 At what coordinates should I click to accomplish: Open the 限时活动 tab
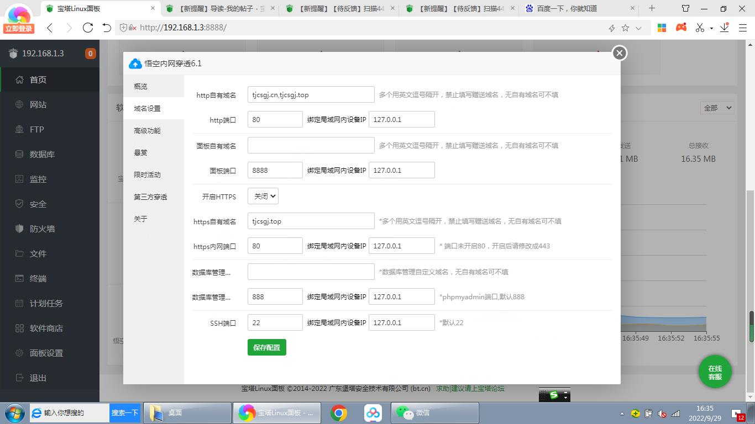pos(154,174)
